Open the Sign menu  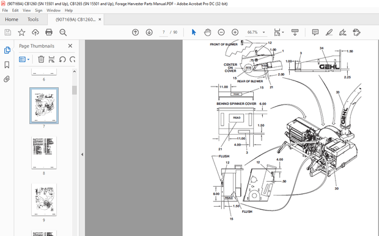click(39, 10)
